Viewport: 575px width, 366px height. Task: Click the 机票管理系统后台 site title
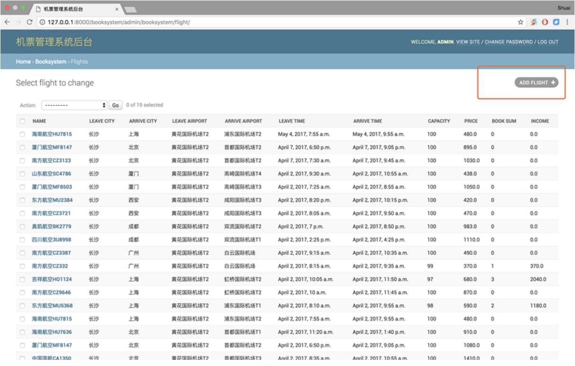54,42
